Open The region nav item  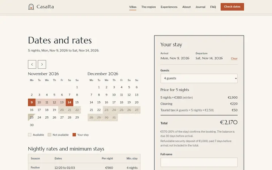pyautogui.click(x=148, y=7)
